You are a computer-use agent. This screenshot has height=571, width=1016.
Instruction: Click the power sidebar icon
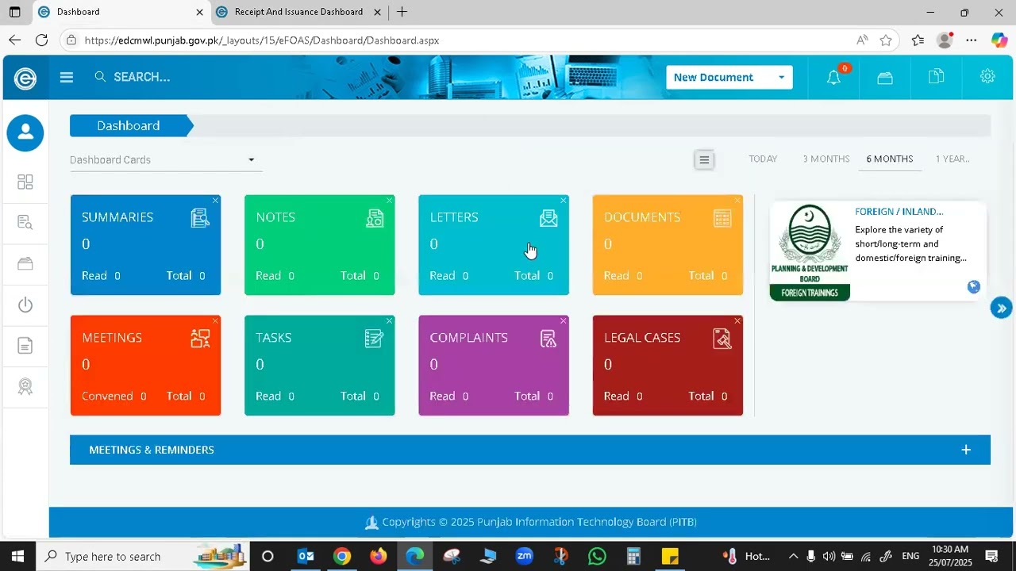pos(25,305)
